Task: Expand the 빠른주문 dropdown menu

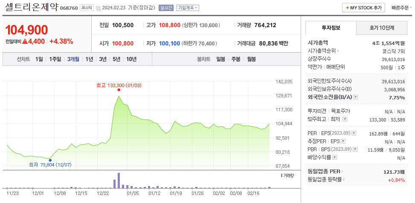Action: [402, 8]
